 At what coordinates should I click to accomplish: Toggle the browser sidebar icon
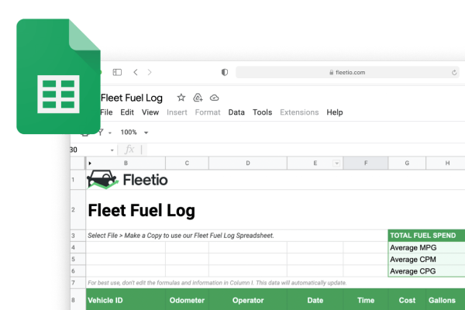[x=117, y=72]
